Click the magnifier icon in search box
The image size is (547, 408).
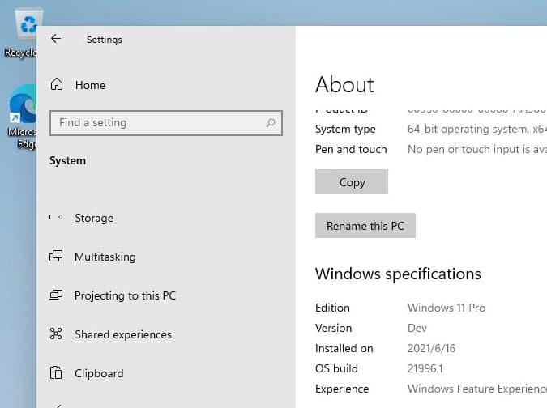(x=271, y=123)
